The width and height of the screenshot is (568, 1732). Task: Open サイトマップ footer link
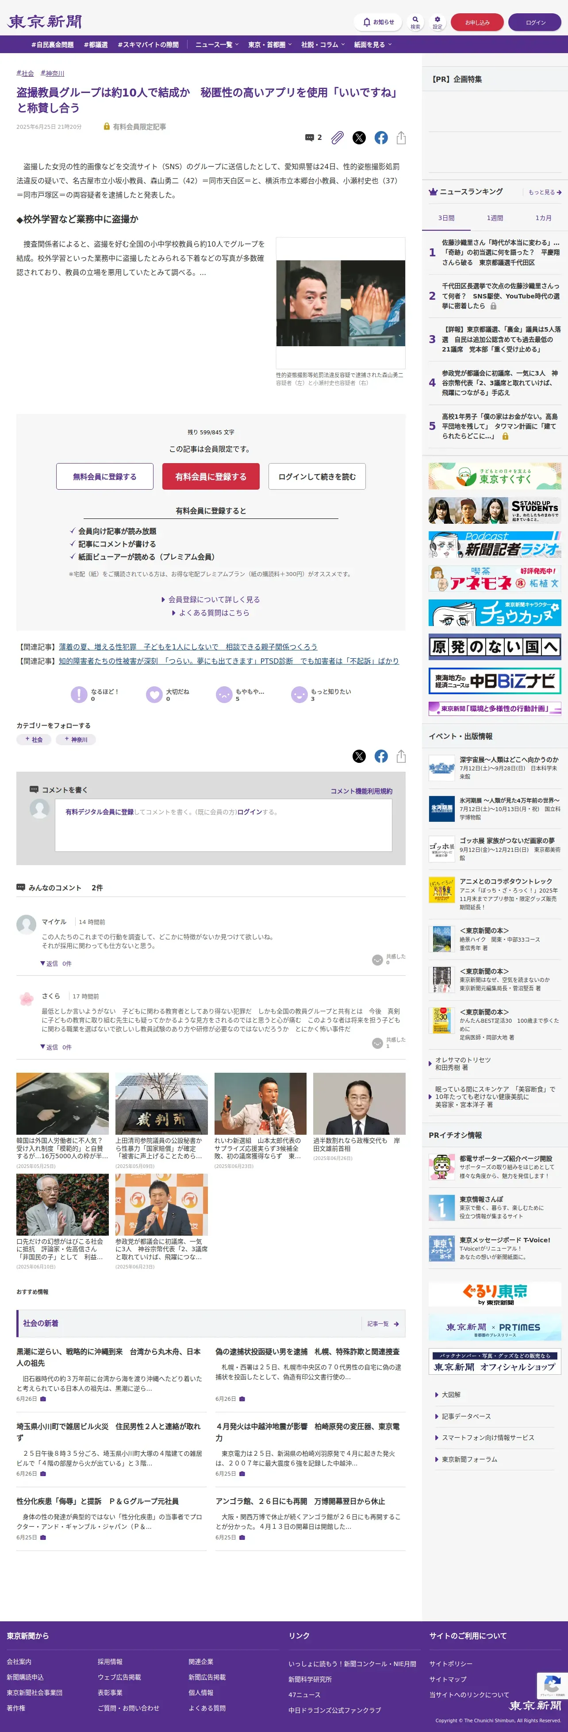coord(449,1679)
